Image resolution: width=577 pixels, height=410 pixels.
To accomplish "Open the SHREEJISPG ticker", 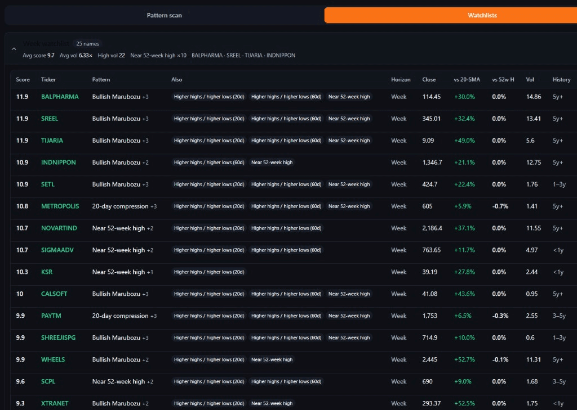I will [x=58, y=337].
